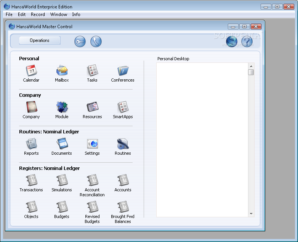Open Nominal Ledger Reports icon
Screen dimensions: 298x242
[31, 144]
